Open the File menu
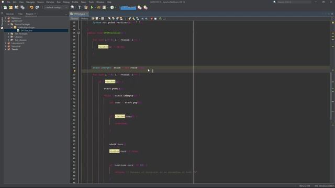The height and width of the screenshot is (188, 335). [x=8, y=2]
